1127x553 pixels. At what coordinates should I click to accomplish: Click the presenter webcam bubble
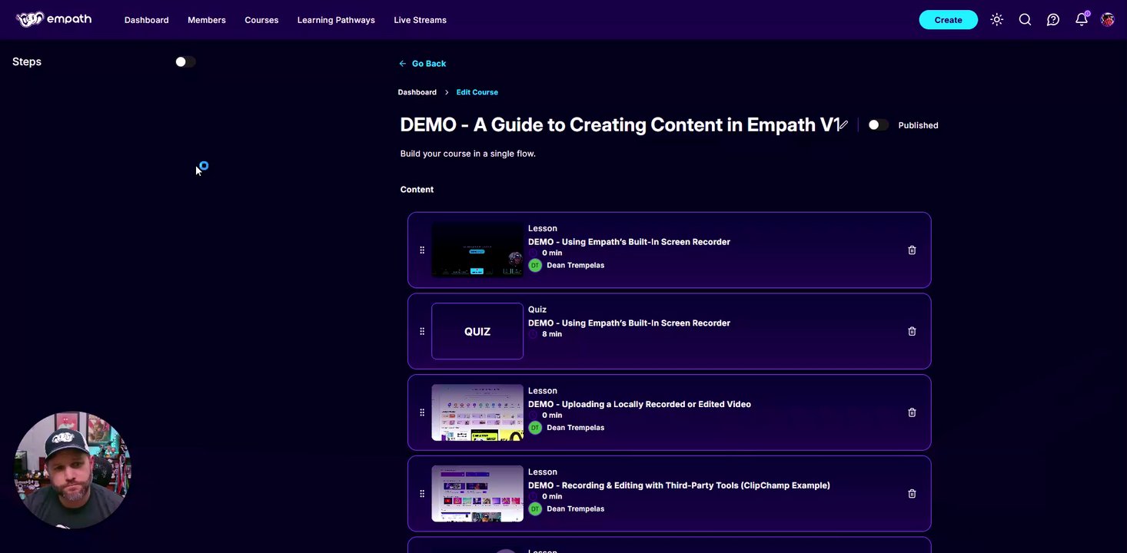click(x=73, y=470)
